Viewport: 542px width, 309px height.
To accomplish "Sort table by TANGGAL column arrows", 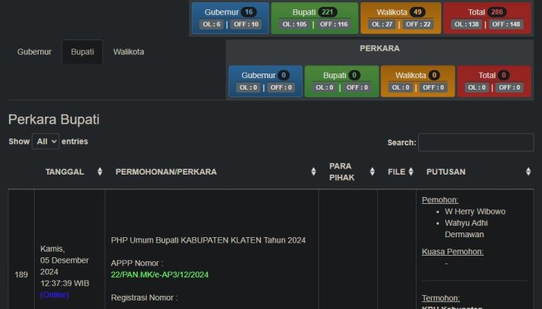I will click(100, 171).
